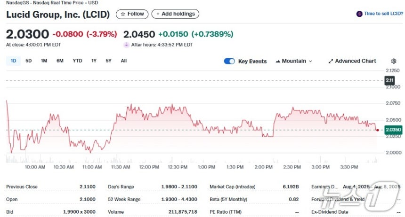Click the after hours moon icon
Image resolution: width=405 pixels, height=217 pixels.
(126, 45)
